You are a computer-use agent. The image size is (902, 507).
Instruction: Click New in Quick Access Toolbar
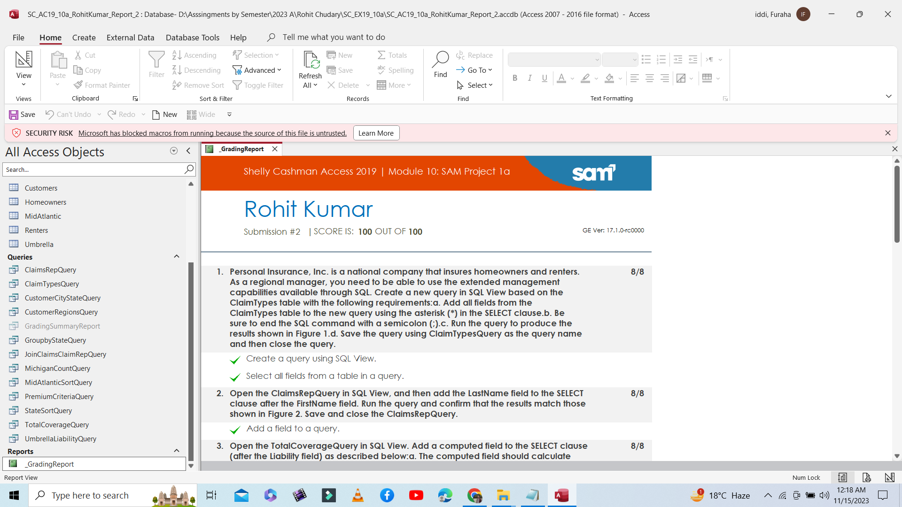[164, 115]
